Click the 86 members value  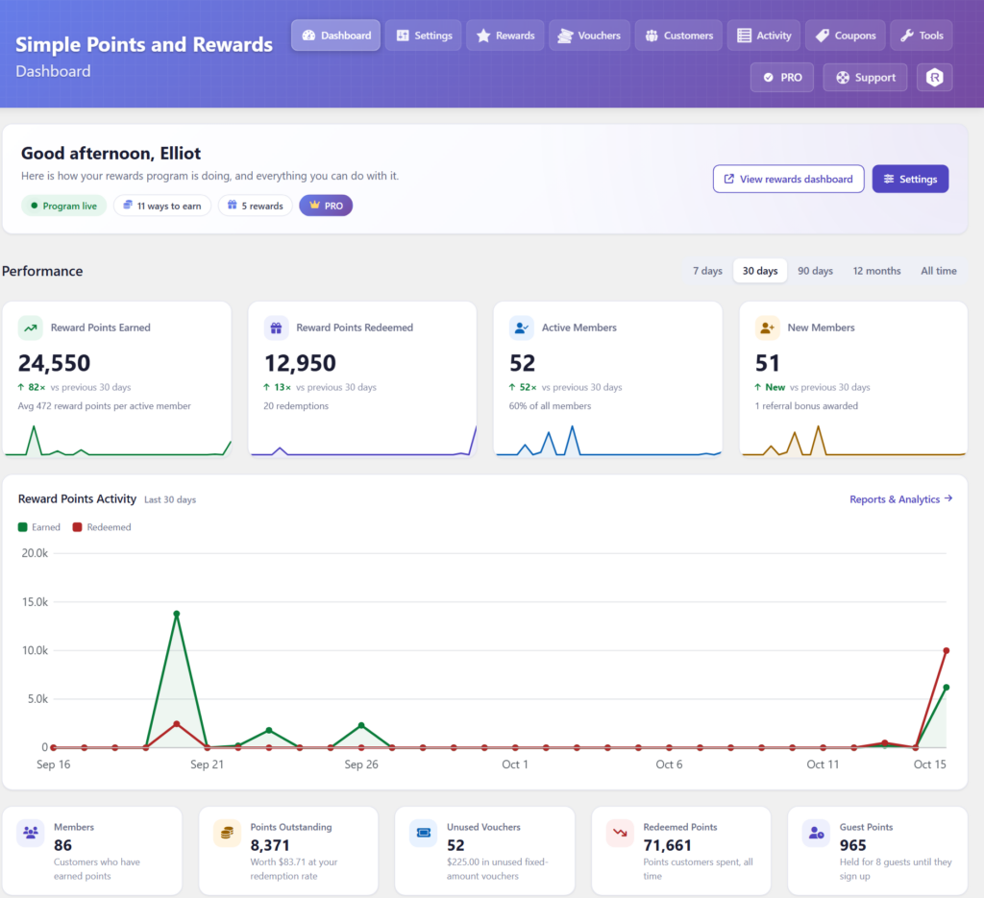coord(62,845)
